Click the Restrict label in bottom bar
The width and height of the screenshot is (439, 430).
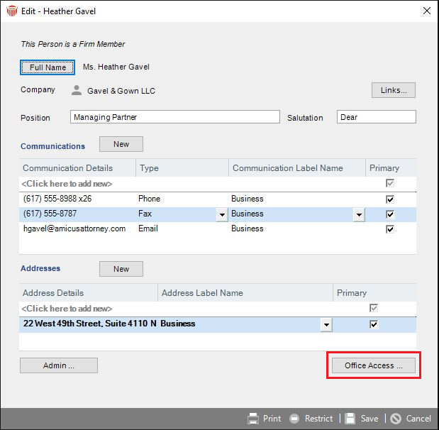318,419
